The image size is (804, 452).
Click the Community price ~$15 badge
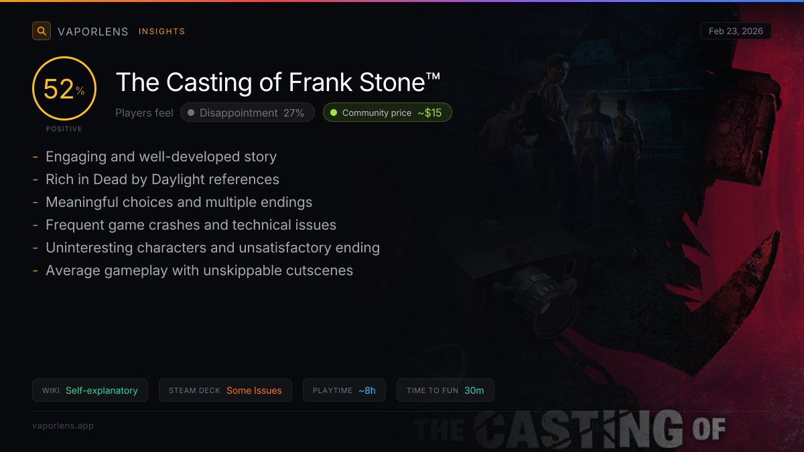pyautogui.click(x=387, y=113)
